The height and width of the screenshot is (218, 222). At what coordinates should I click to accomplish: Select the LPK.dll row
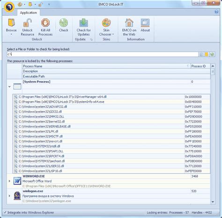[111, 131]
